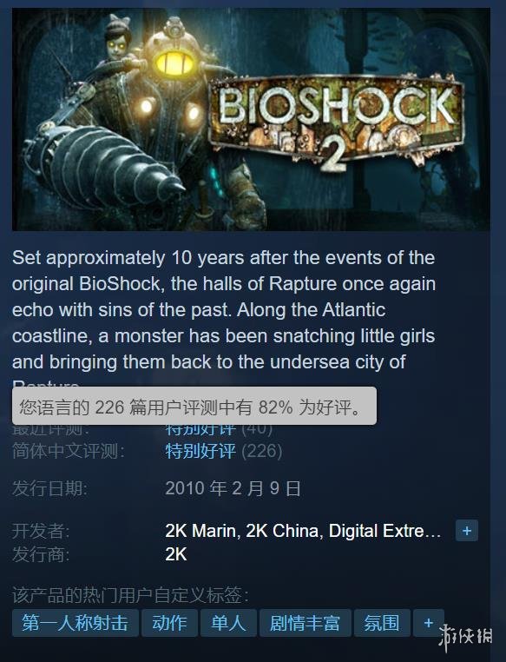Click 简体中文评测 特别好评 review summary

tap(200, 451)
